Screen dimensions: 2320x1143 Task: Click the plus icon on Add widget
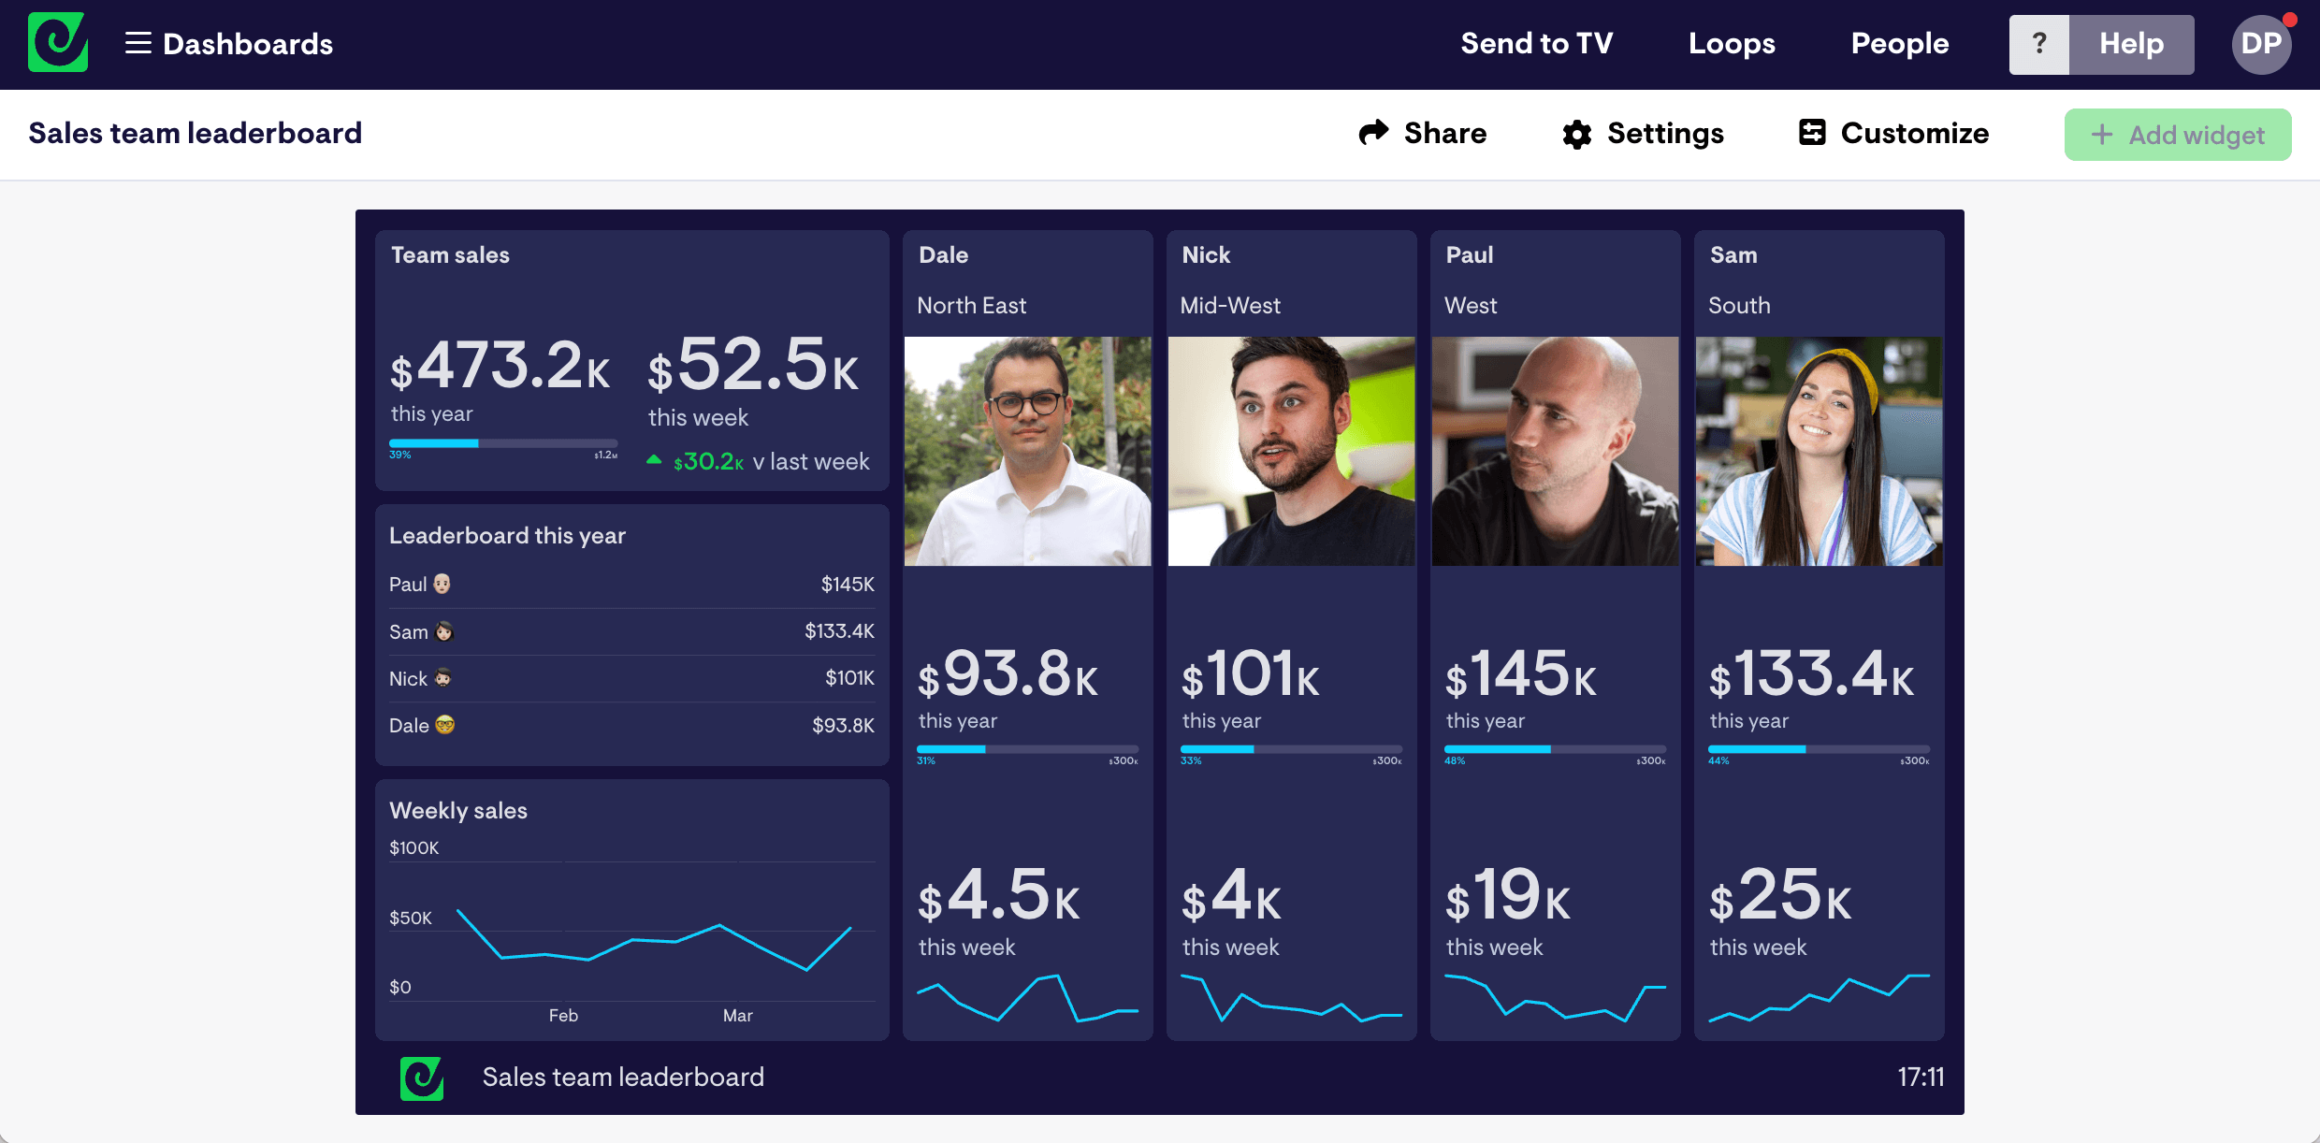[x=2101, y=135]
